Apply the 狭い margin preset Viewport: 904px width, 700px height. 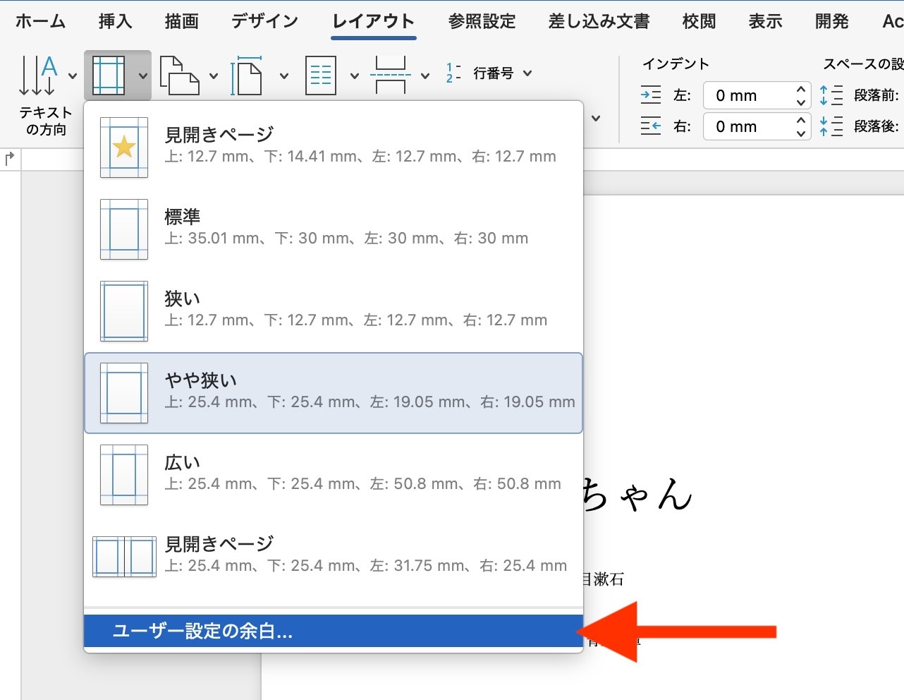[334, 311]
